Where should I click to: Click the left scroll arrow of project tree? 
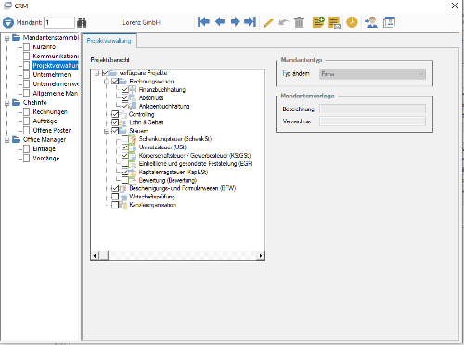95,255
